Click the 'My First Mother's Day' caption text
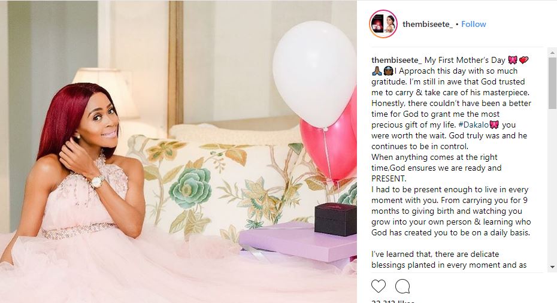This screenshot has height=303, width=557. coord(465,60)
